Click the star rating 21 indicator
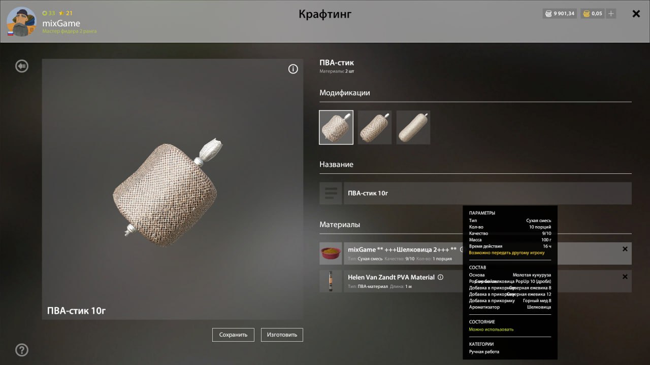 66,13
